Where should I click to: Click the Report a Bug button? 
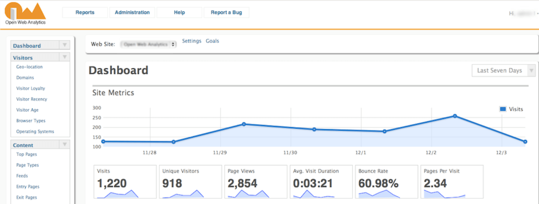tap(227, 12)
